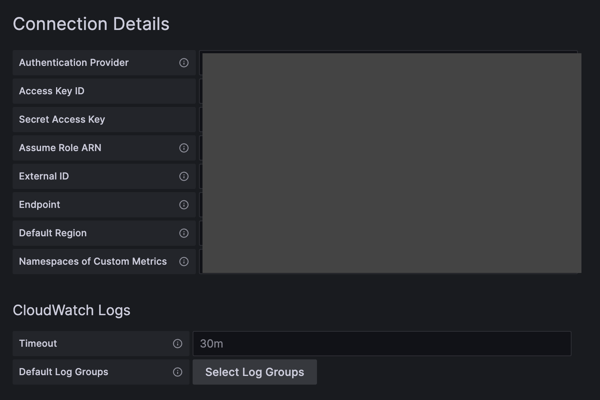This screenshot has width=600, height=400.
Task: Open the Assume Role ARN tooltip icon
Action: (184, 148)
